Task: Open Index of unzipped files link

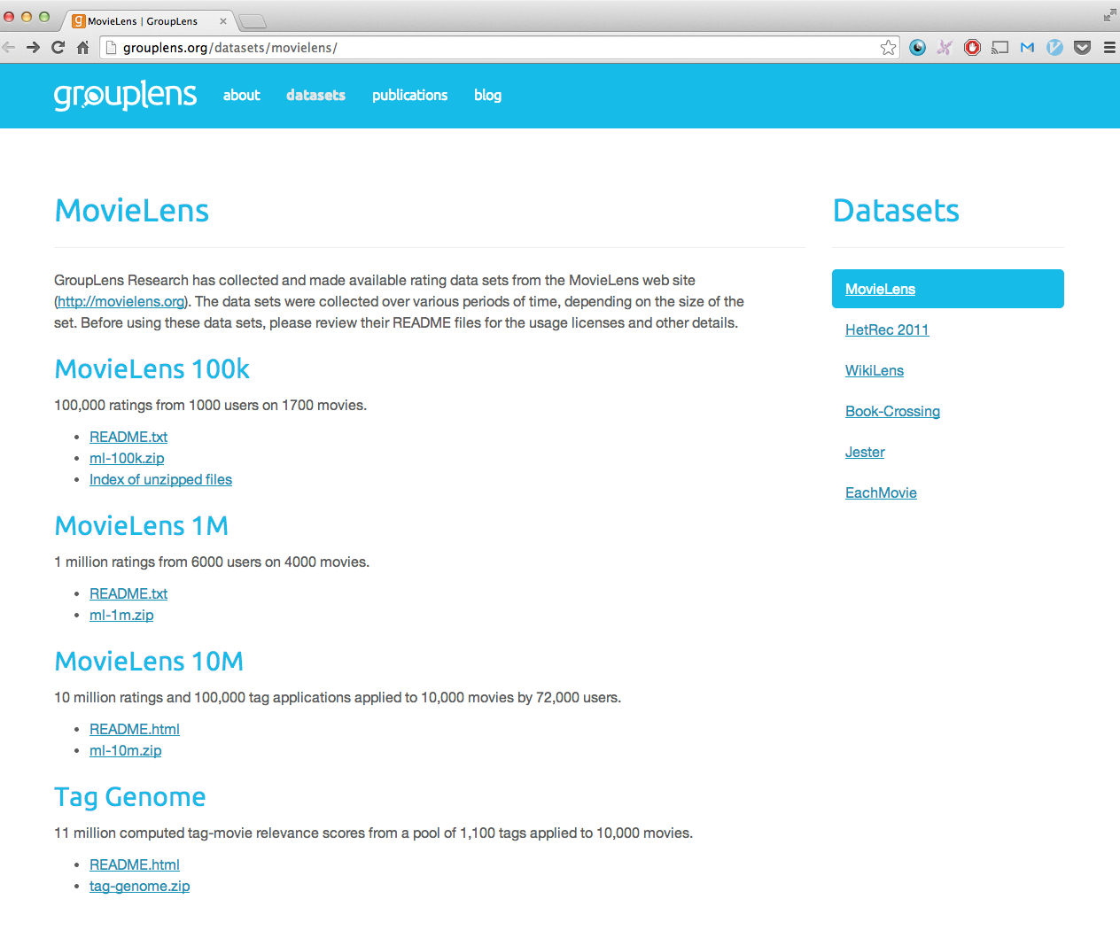Action: point(160,479)
